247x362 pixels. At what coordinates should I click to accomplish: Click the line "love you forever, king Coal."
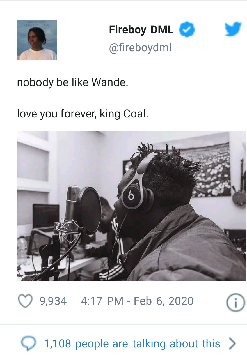(x=83, y=114)
